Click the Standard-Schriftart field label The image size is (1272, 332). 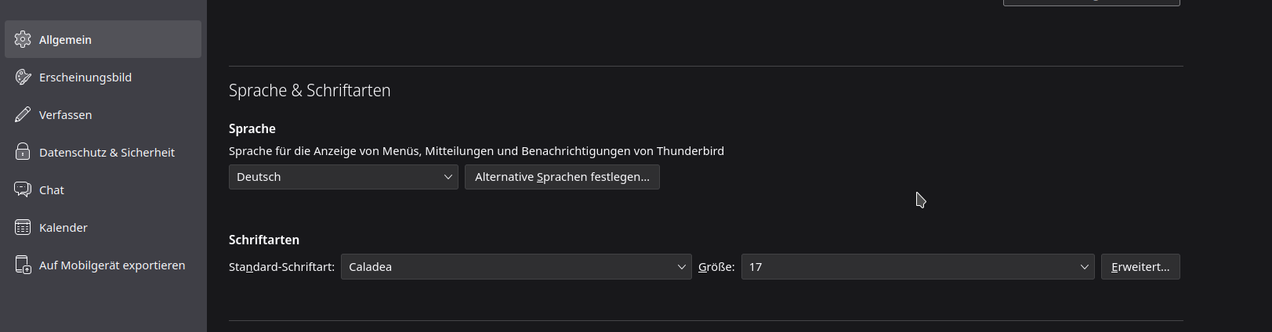coord(281,267)
